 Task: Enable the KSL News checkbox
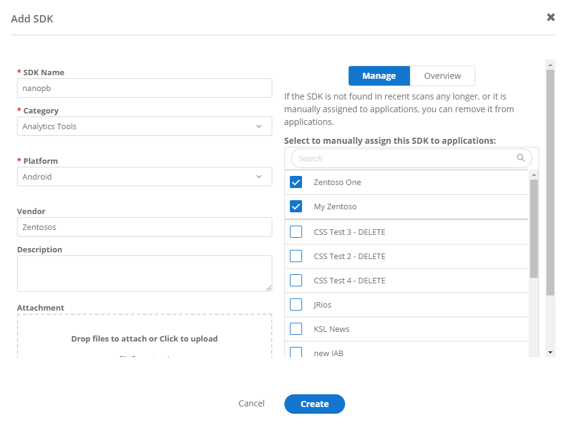point(296,329)
